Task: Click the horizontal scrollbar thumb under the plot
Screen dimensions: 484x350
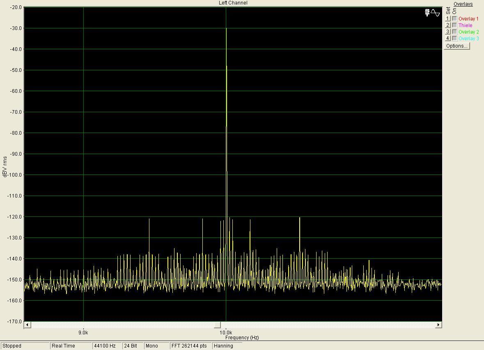Action: [x=217, y=325]
